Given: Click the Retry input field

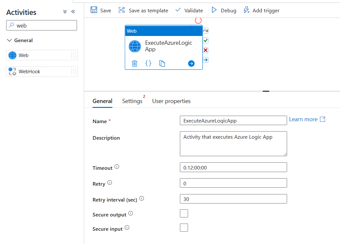Looking at the screenshot, I should pyautogui.click(x=233, y=183).
